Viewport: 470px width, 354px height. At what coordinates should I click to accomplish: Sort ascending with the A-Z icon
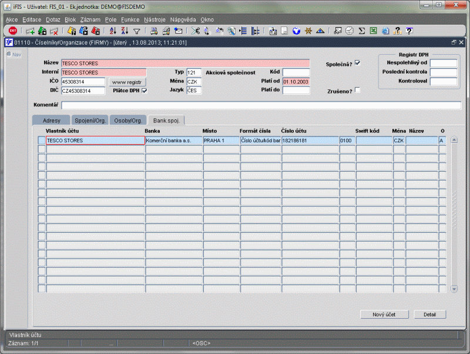click(x=113, y=31)
